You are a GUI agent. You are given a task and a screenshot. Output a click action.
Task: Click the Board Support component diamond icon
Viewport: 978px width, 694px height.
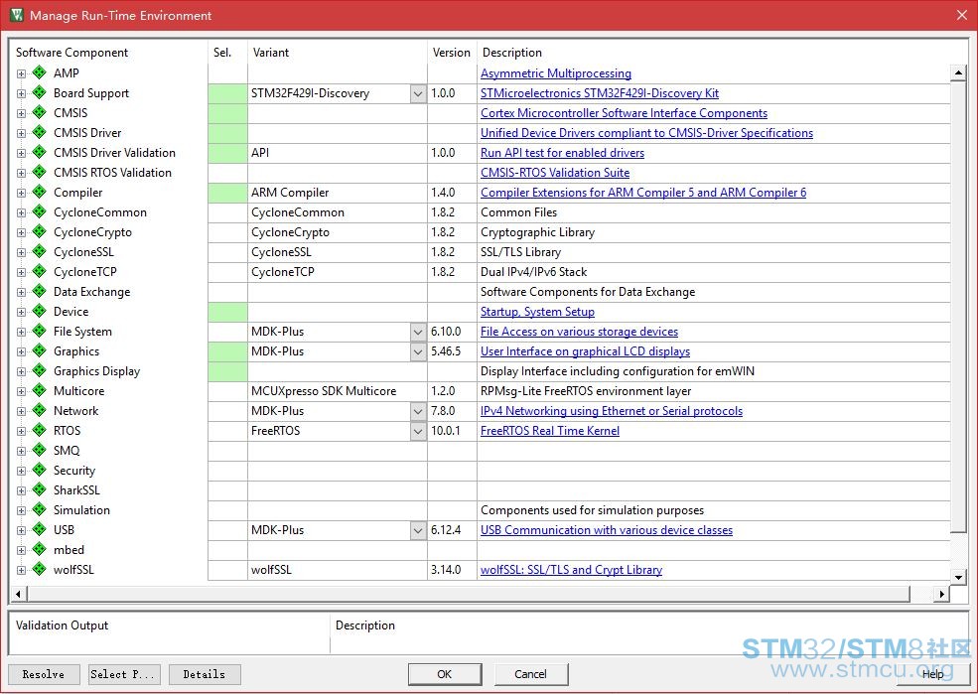[40, 93]
